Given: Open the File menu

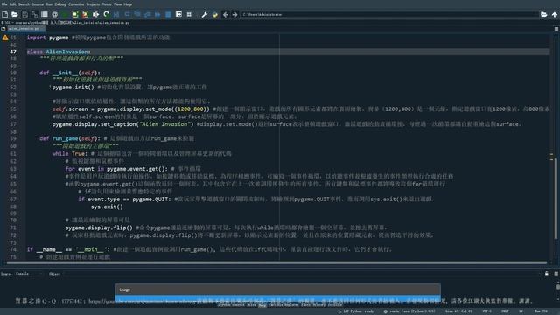Looking at the screenshot, I should click(x=4, y=4).
